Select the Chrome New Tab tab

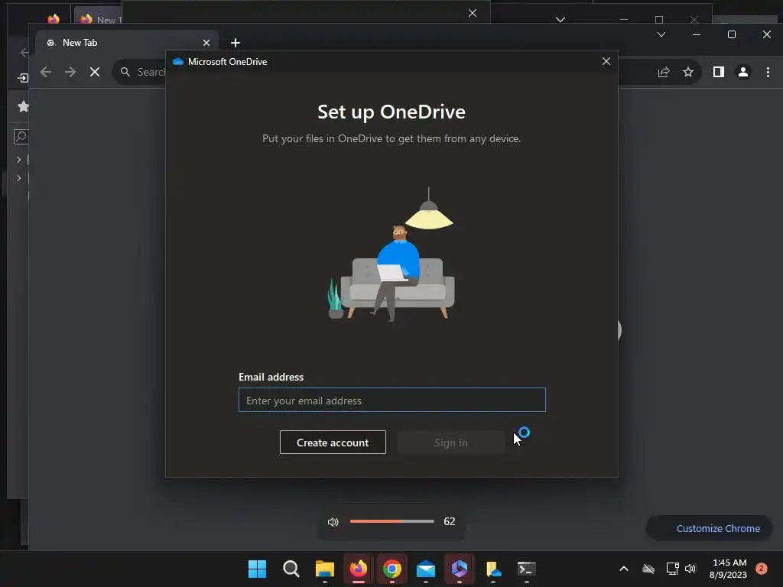pyautogui.click(x=128, y=43)
